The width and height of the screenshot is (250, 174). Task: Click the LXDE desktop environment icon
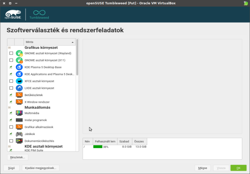coord(19,88)
